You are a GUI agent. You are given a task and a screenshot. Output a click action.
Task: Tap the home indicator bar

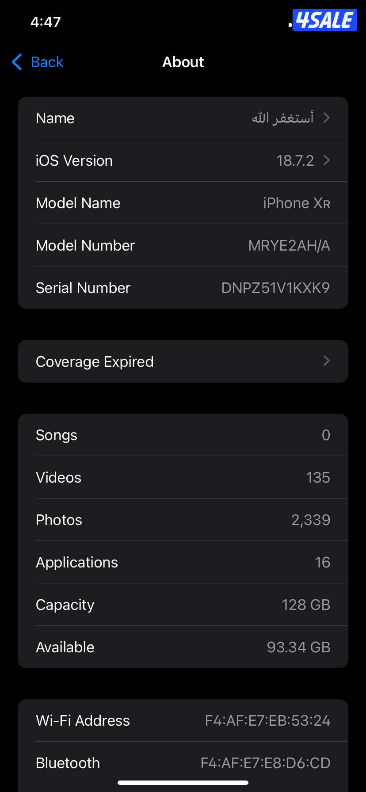pos(183,783)
